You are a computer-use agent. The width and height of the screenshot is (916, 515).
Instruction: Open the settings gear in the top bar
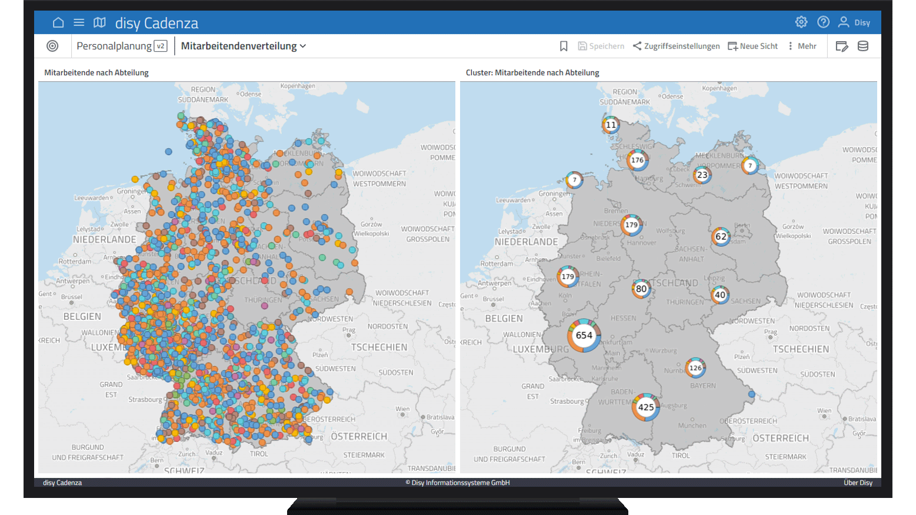[801, 22]
